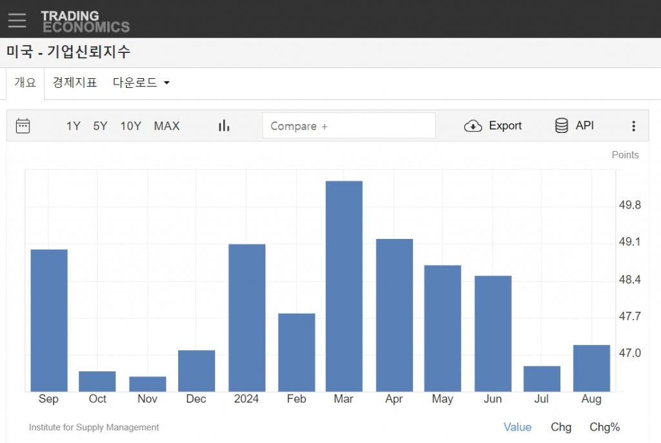Image resolution: width=661 pixels, height=443 pixels.
Task: Switch to the 경제지표 tab
Action: 75,83
